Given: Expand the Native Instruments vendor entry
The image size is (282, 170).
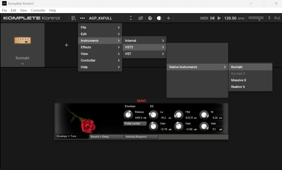Looking at the screenshot, I should point(197,67).
